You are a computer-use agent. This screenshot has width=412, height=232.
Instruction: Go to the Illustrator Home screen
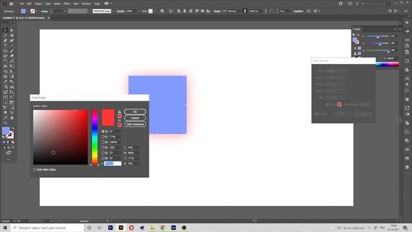(x=12, y=4)
